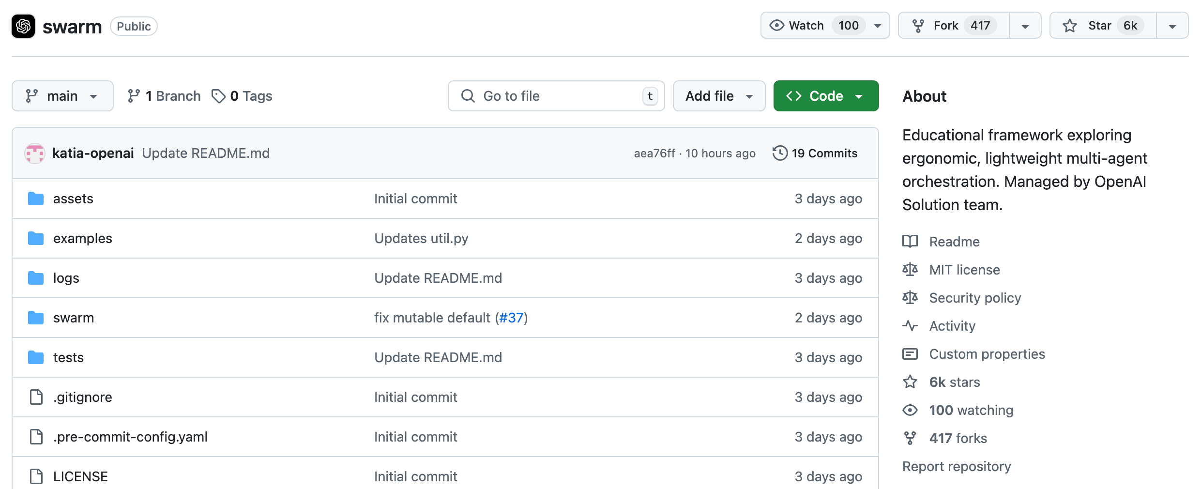Focus the Go to file search field
Image resolution: width=1201 pixels, height=489 pixels.
click(x=556, y=96)
